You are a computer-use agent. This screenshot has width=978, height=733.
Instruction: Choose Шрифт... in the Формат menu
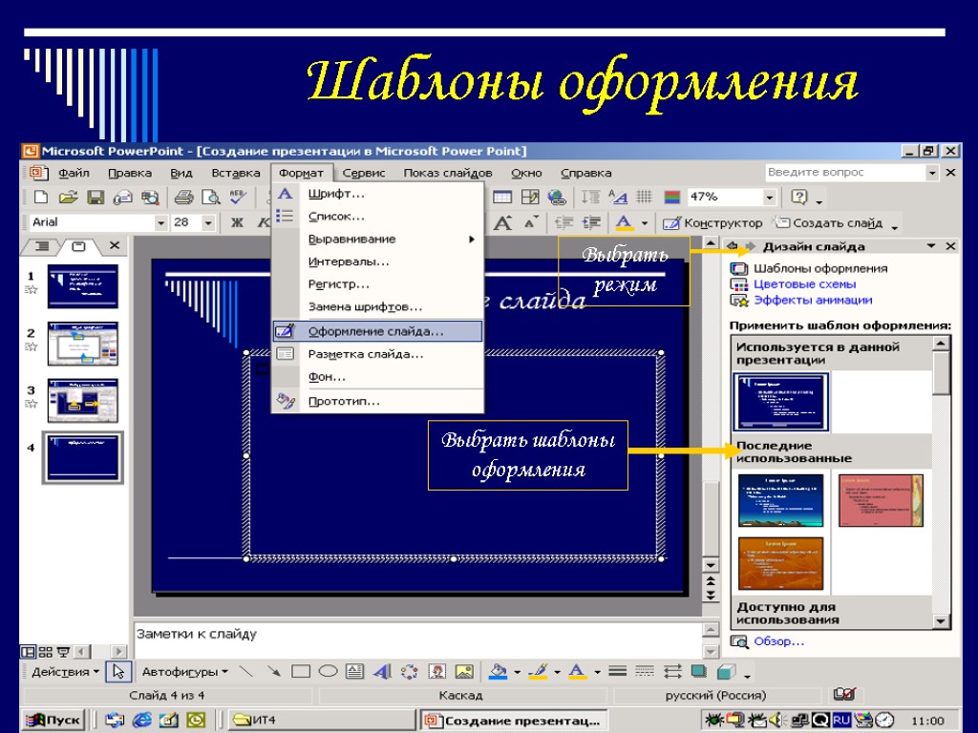pos(378,194)
